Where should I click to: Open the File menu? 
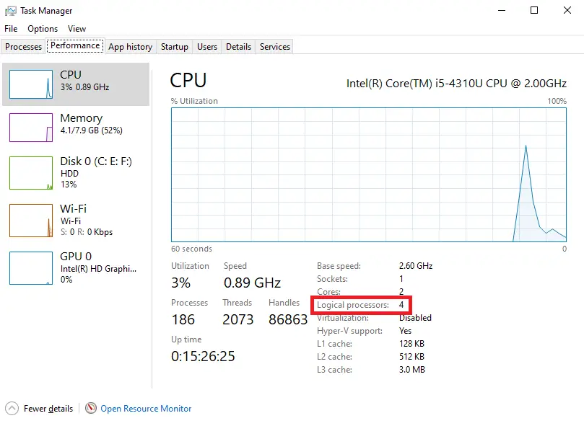coord(11,28)
